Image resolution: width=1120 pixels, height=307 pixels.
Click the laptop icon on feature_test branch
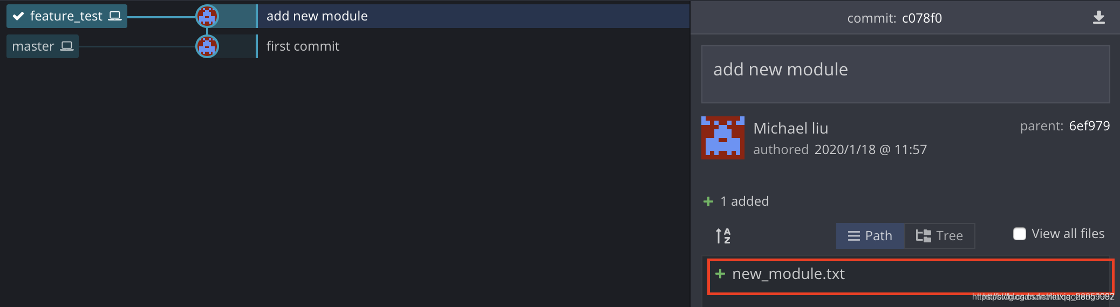(x=115, y=16)
